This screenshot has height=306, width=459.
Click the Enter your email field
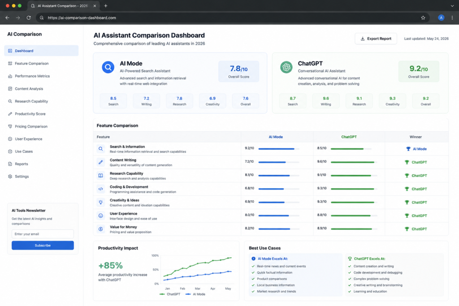point(43,234)
